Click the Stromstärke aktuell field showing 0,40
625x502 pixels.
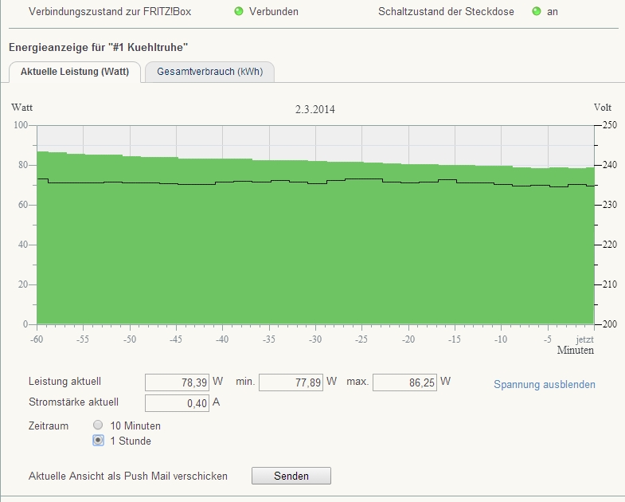point(178,403)
